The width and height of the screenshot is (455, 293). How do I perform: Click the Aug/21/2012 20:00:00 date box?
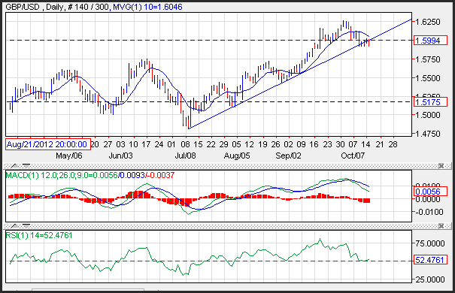pyautogui.click(x=48, y=144)
